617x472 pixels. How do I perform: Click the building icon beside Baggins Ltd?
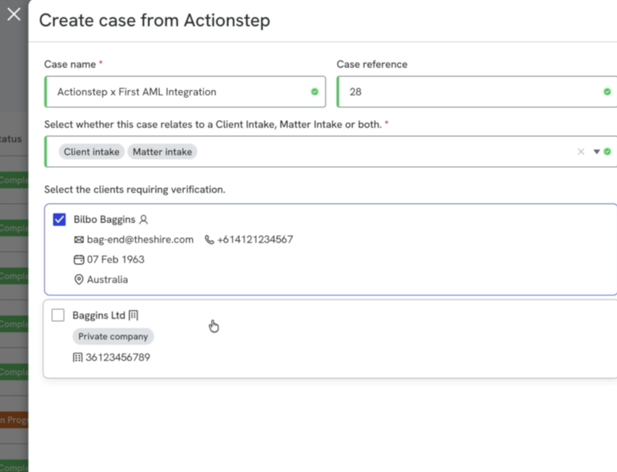click(x=133, y=315)
